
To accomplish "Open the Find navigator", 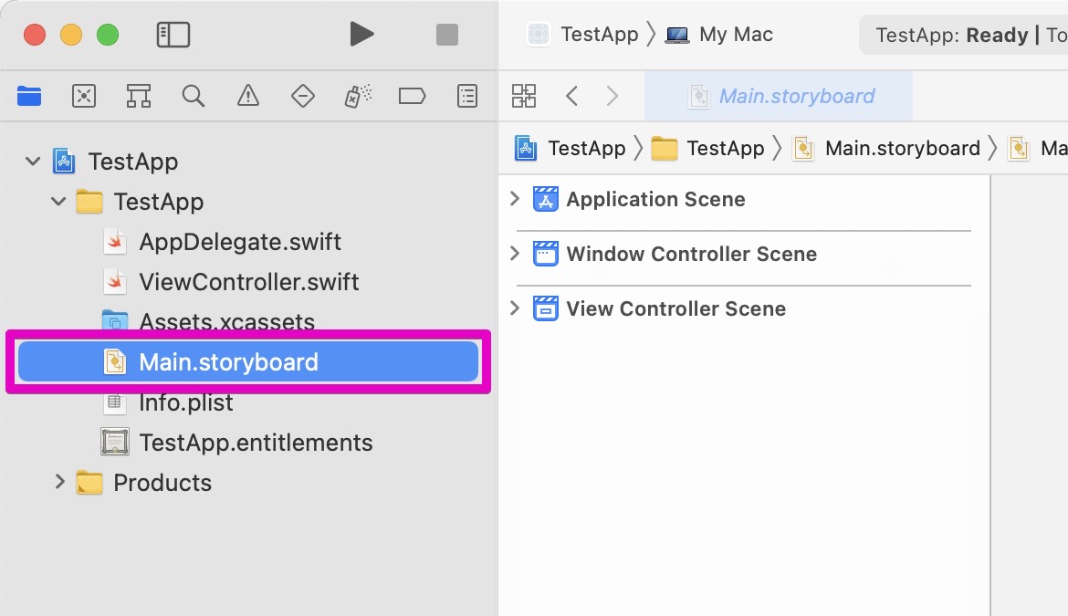I will point(193,96).
